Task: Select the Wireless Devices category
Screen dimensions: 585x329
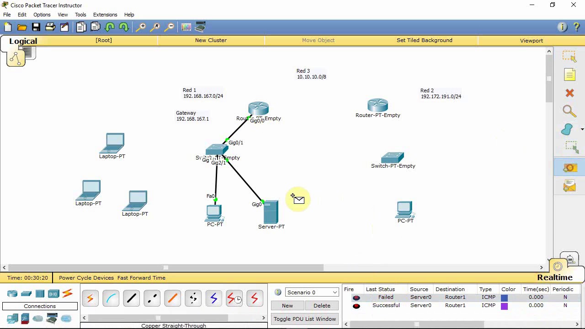Action: pos(53,293)
